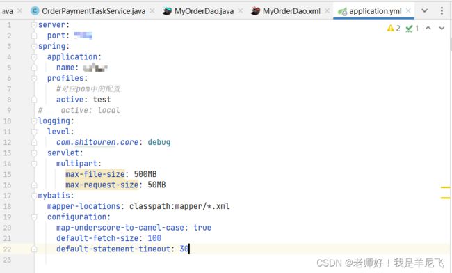Click the MyOrderDao.xml MyBatis bird icon

255,11
